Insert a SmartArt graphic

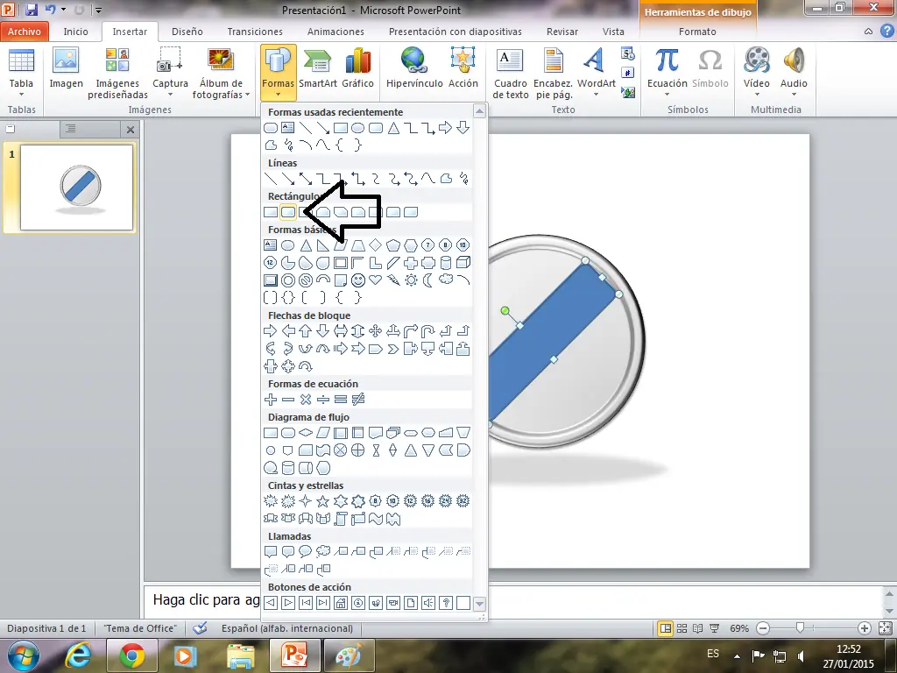[317, 68]
